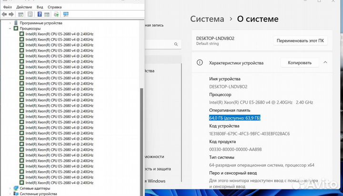
Task: Click DESKTOP-LNDV8O2 under Имя устройства
Action: coord(228,87)
